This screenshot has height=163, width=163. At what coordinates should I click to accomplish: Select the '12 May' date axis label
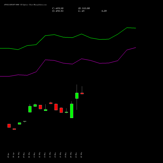pos(40,155)
